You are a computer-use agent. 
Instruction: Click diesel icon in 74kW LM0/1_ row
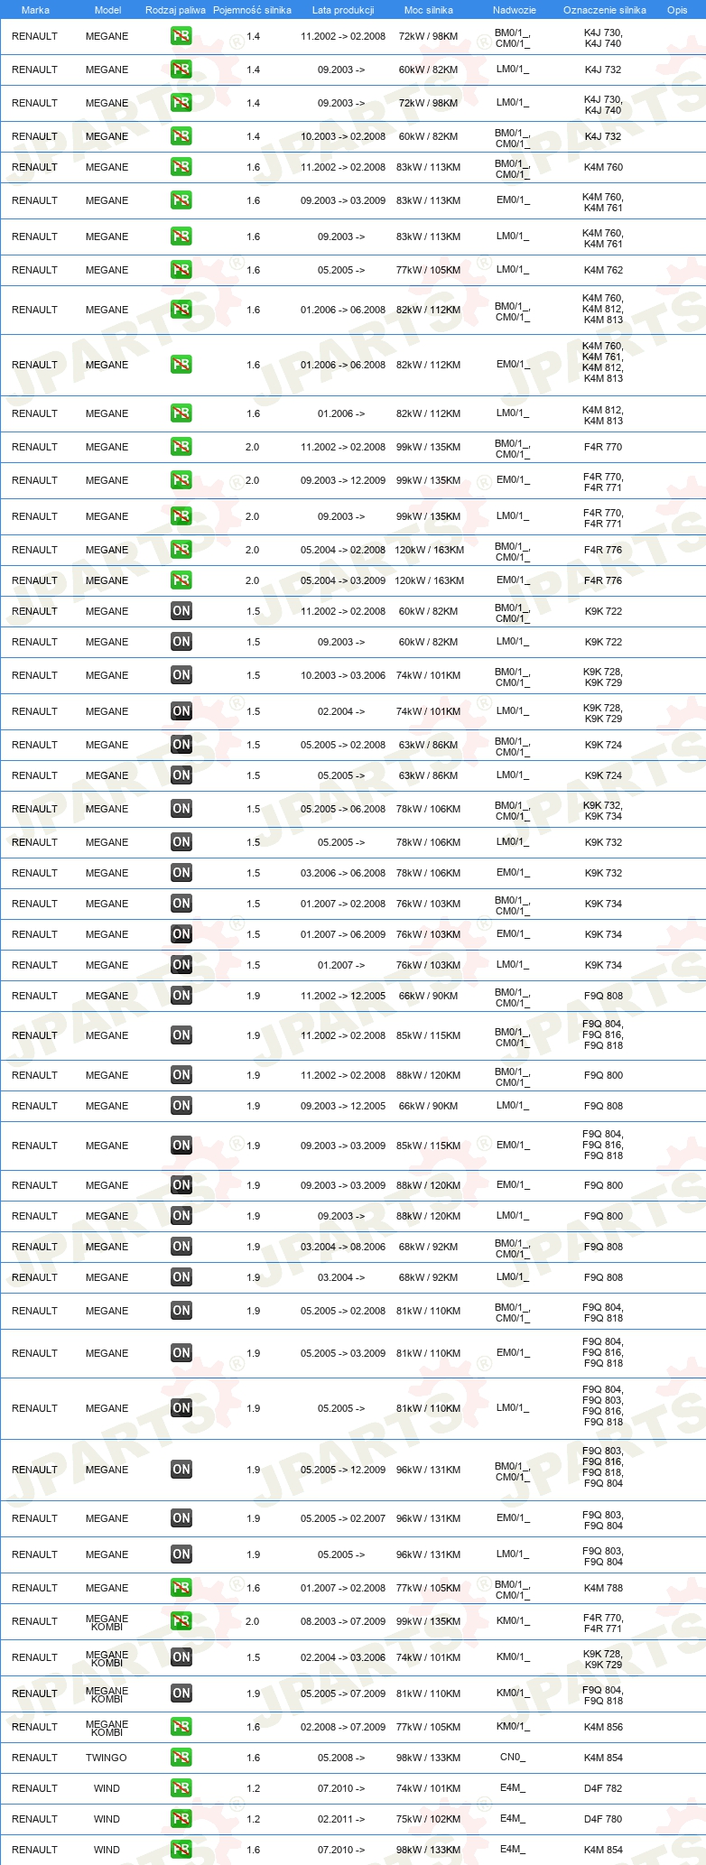(181, 711)
